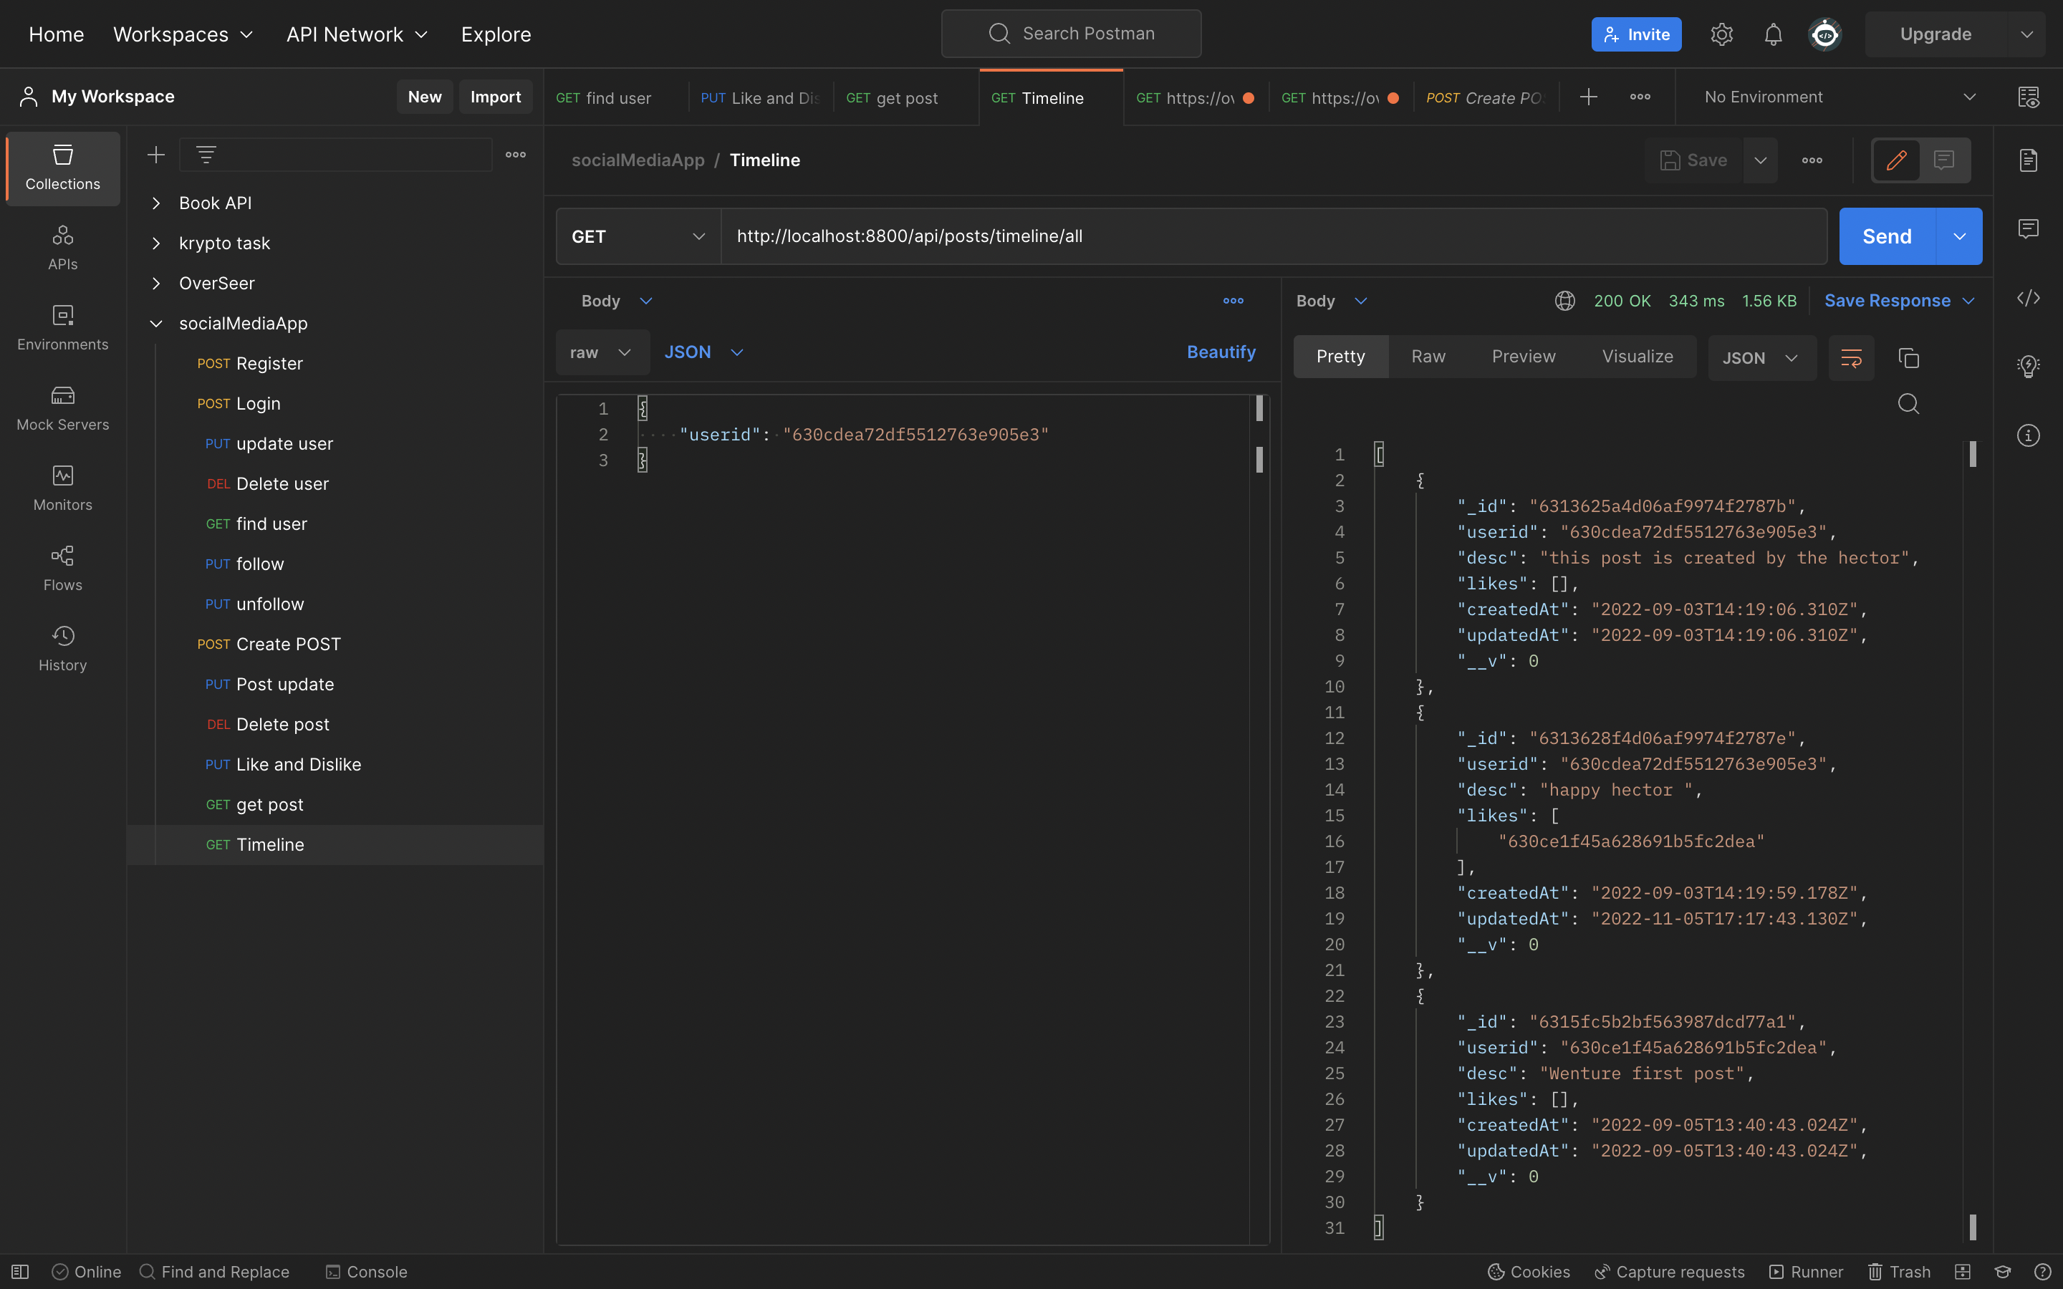Open the Send button dropdown arrow
This screenshot has height=1289, width=2063.
click(x=1959, y=236)
